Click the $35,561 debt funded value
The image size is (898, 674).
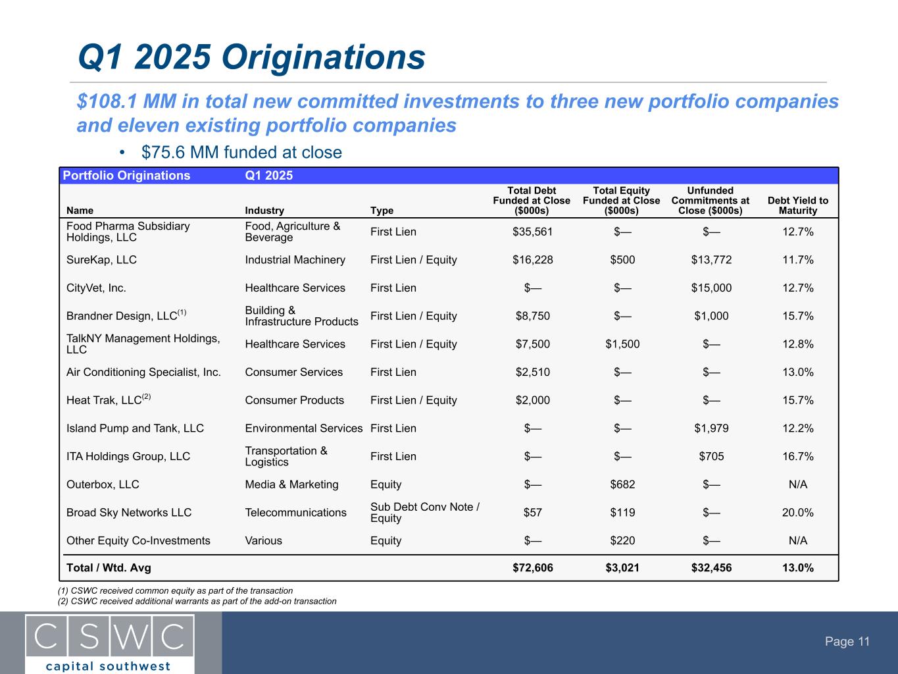(532, 232)
